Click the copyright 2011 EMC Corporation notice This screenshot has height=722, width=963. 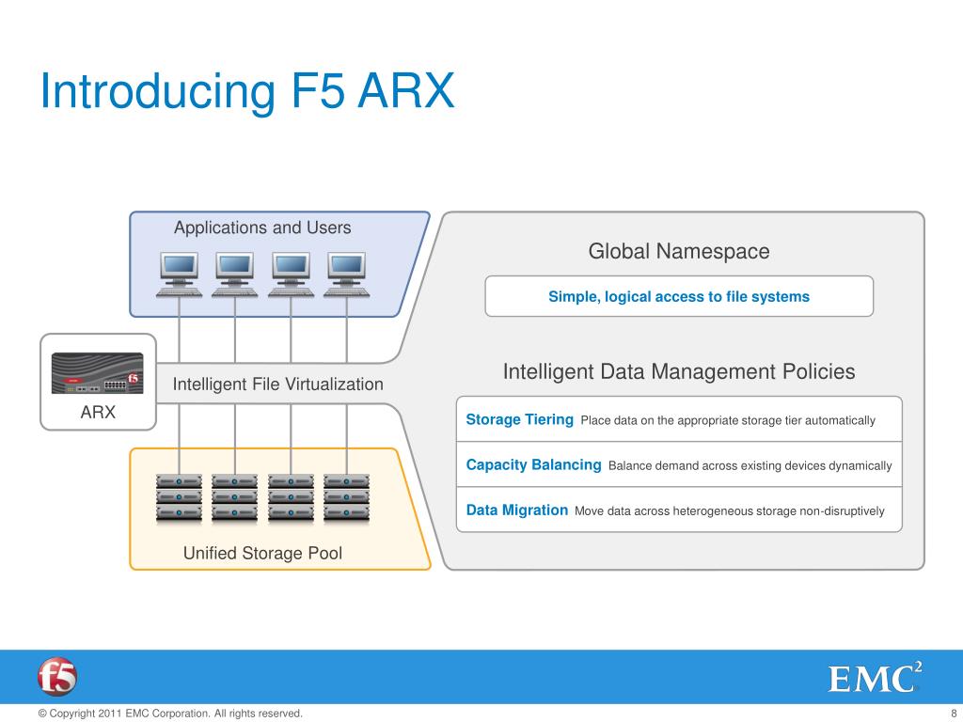170,714
